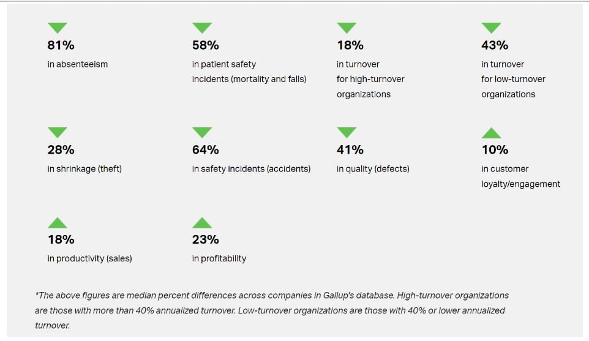
Task: Click the down arrow above 43%
Action: 491,28
